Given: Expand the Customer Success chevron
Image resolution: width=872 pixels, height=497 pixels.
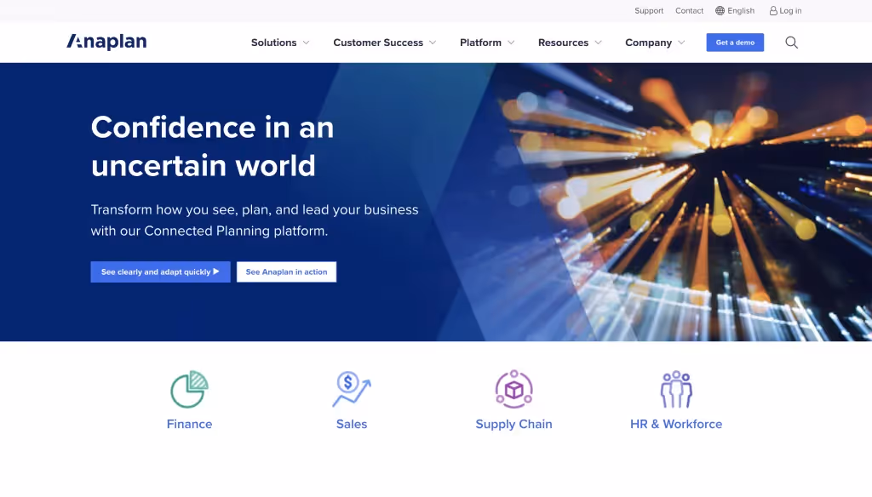Looking at the screenshot, I should click(433, 43).
